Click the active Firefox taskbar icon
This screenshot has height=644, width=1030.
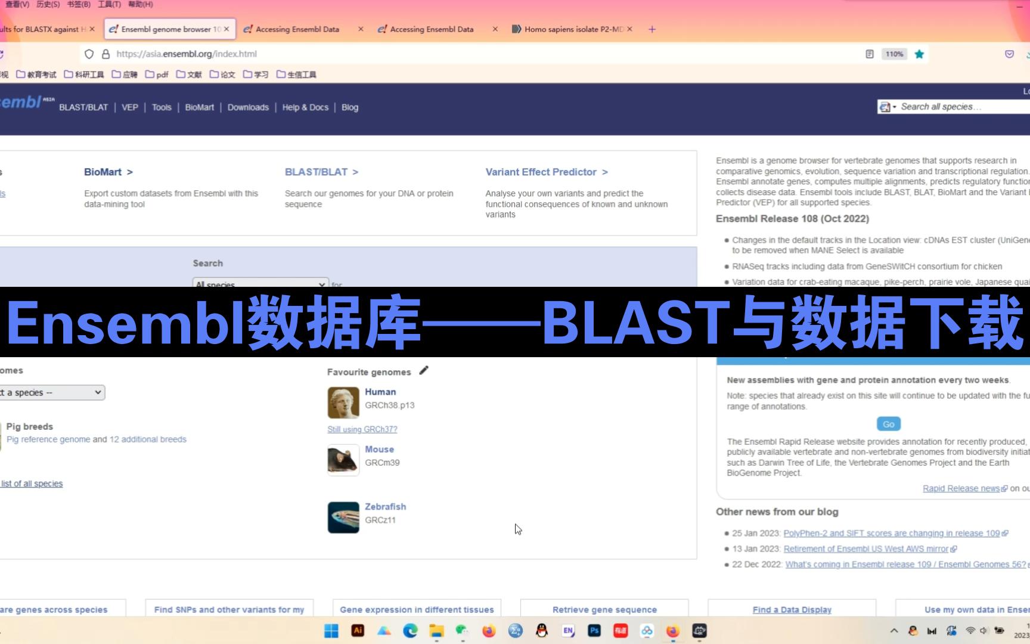pos(673,630)
